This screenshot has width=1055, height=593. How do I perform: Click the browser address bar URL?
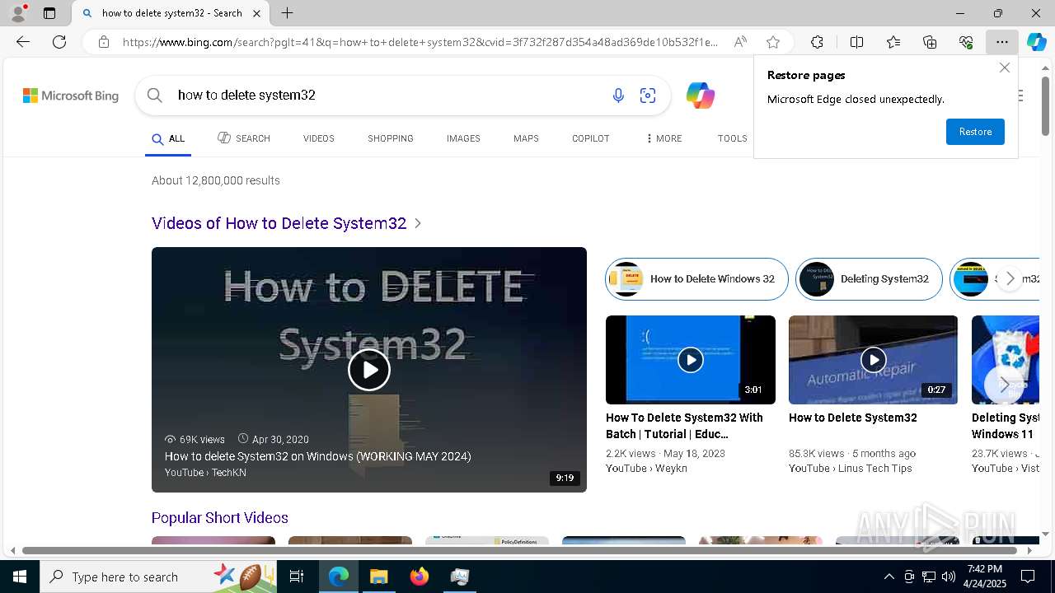[x=420, y=42]
